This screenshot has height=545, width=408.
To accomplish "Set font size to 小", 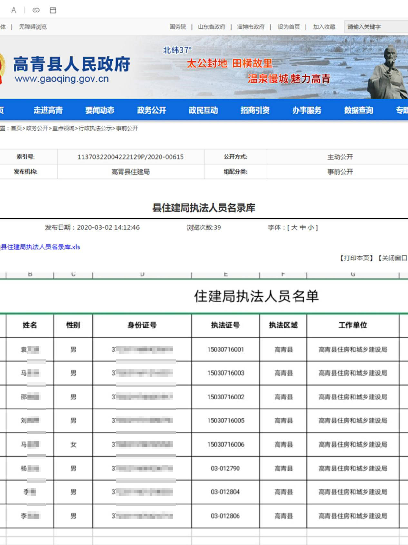I will click(310, 227).
